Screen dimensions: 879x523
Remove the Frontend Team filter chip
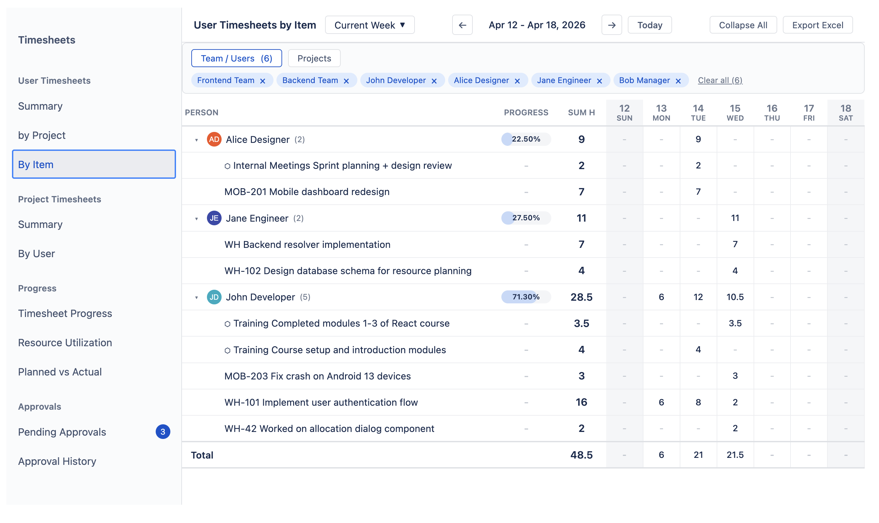(263, 80)
